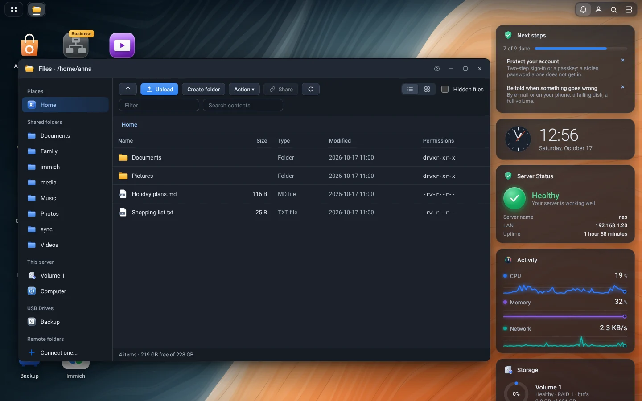Click the Filter input field

click(159, 105)
